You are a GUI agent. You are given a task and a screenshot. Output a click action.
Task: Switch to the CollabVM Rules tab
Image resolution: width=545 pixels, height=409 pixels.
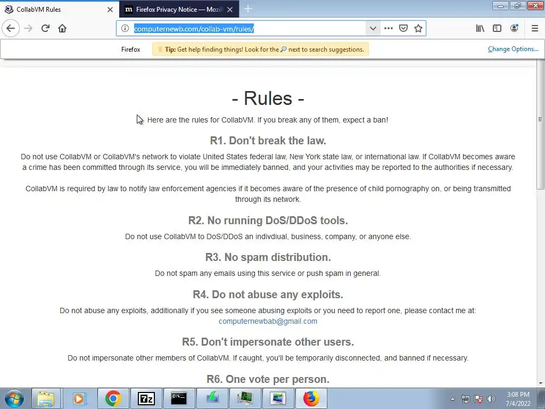(x=59, y=10)
